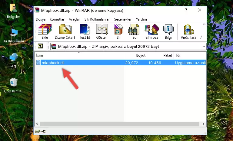This screenshot has height=141, width=233.
Task: Open the Göster viewer tool
Action: pos(102,31)
